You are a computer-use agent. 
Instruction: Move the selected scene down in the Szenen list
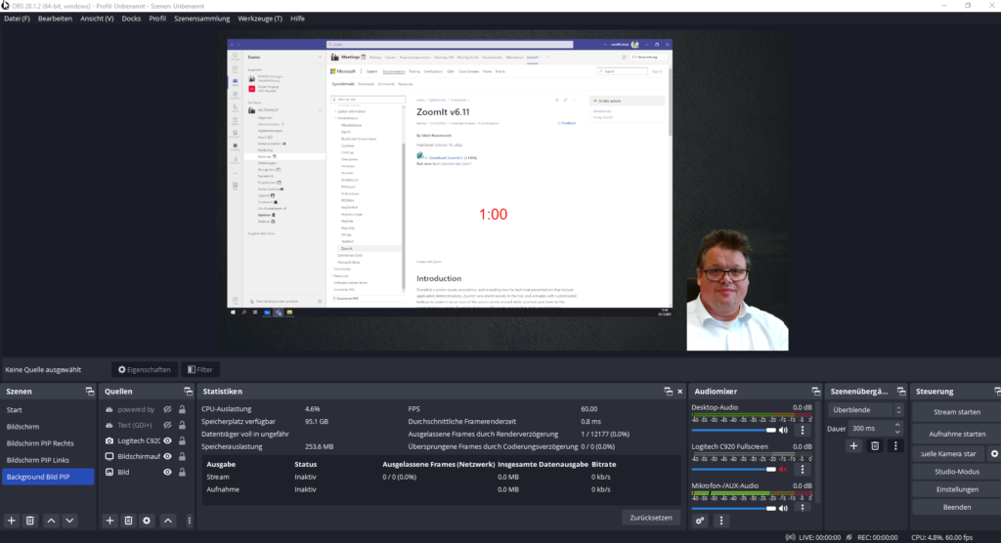(69, 521)
